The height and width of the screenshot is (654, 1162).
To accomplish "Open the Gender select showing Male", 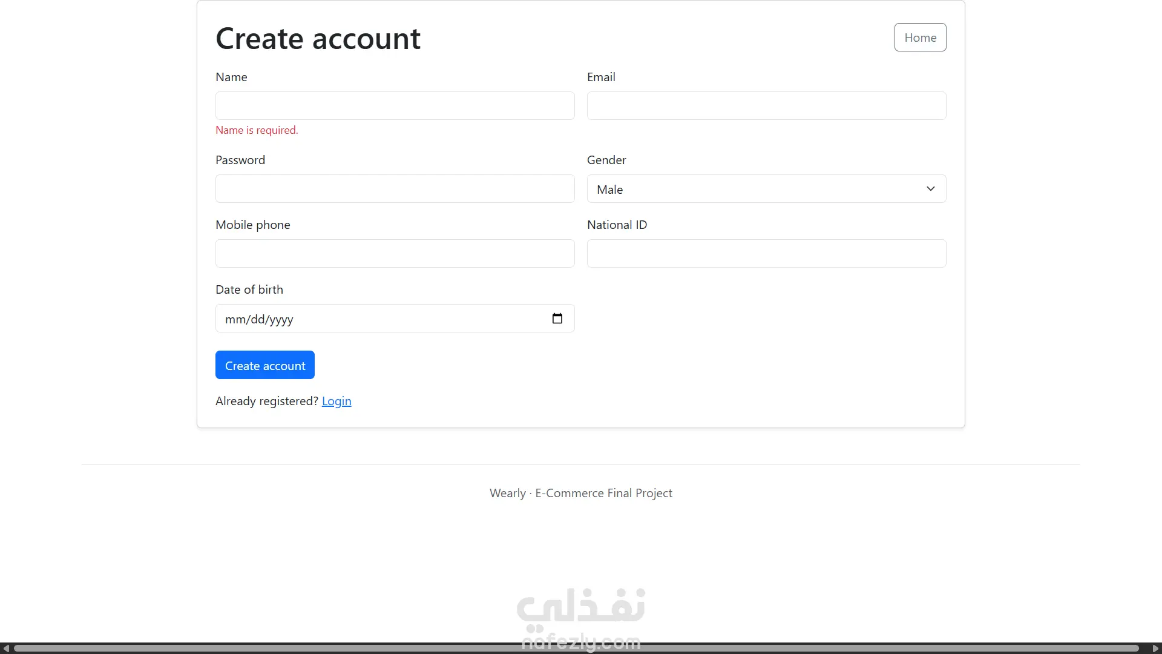I will (x=766, y=189).
